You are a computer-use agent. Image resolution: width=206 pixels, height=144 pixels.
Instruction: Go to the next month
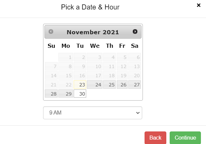[x=135, y=32]
